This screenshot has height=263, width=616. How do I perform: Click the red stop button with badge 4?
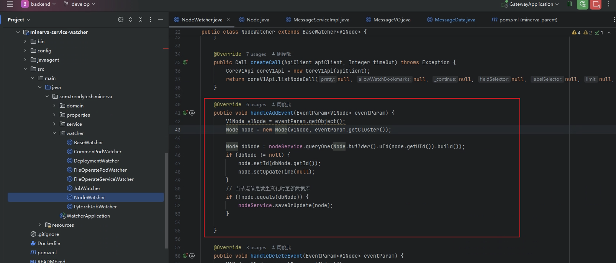click(596, 4)
